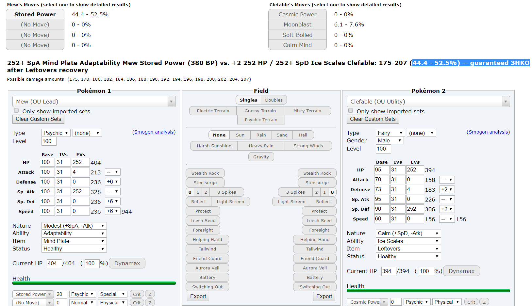Turn on Tailwind for Clefable's side
This screenshot has height=306, width=532.
[x=315, y=249]
